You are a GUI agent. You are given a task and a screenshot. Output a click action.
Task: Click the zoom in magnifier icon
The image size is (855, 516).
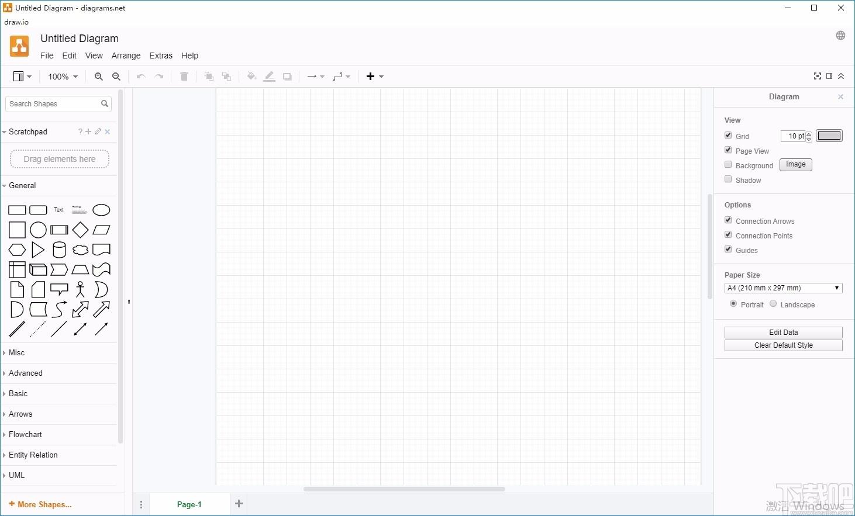pyautogui.click(x=99, y=77)
